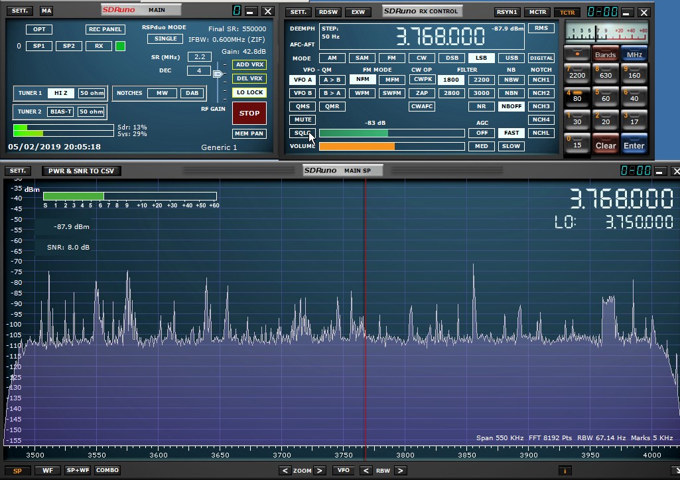Click RMS button
The width and height of the screenshot is (680, 480).
[x=541, y=28]
